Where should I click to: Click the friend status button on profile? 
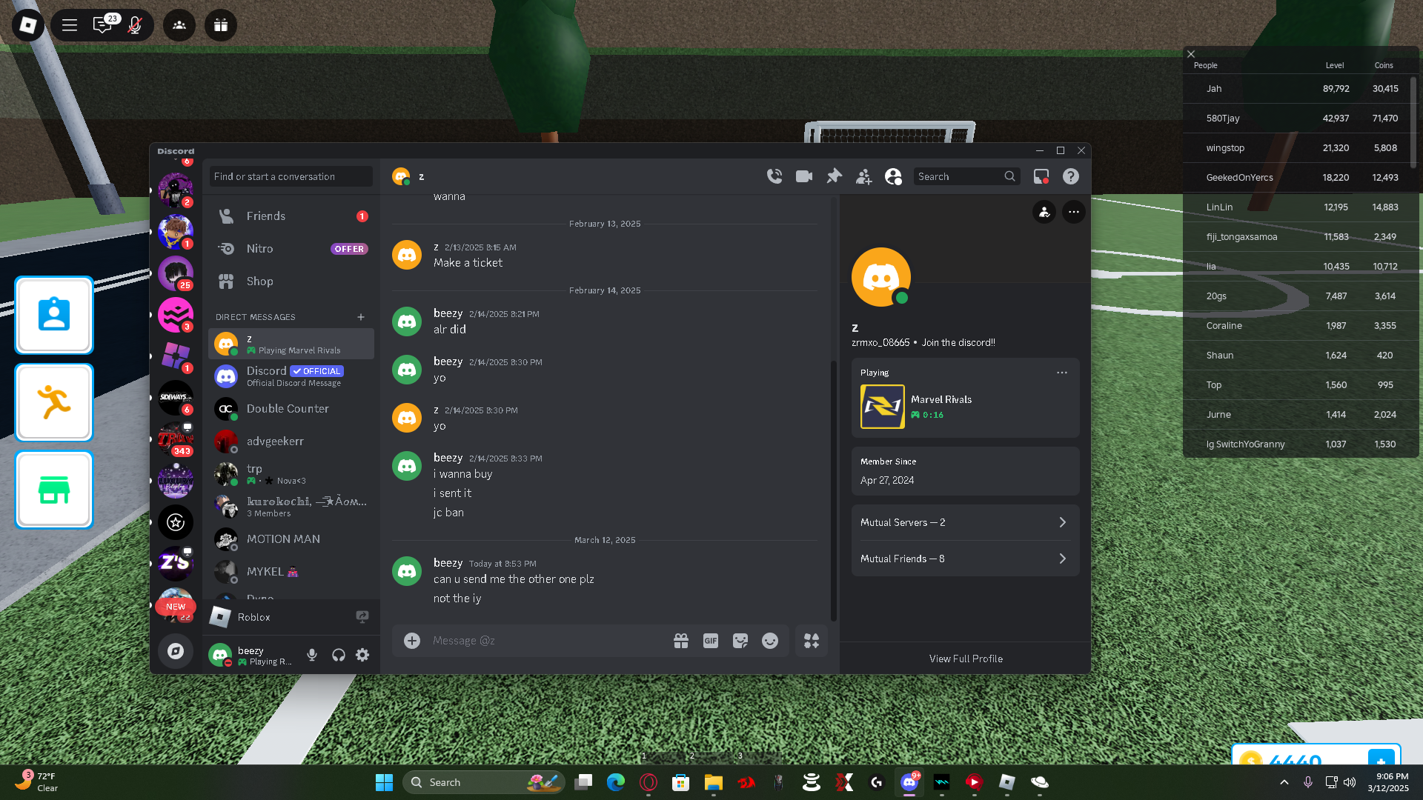click(x=1044, y=212)
